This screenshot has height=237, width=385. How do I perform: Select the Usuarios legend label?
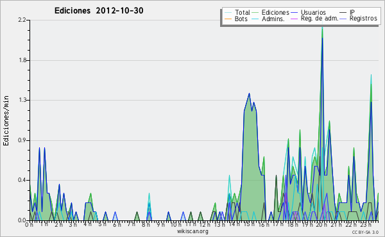[313, 12]
